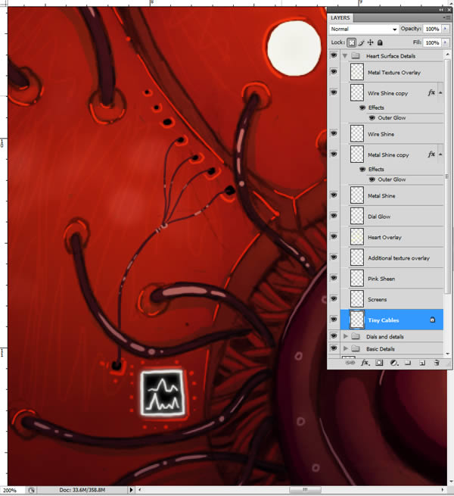Screen dimensions: 454x496
Task: Hide the Basic Details group
Action: [x=334, y=348]
